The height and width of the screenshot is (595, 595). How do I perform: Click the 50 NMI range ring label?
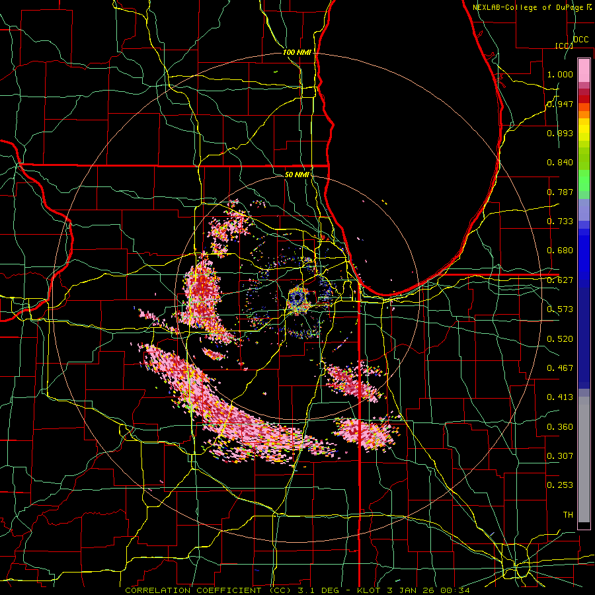point(297,175)
